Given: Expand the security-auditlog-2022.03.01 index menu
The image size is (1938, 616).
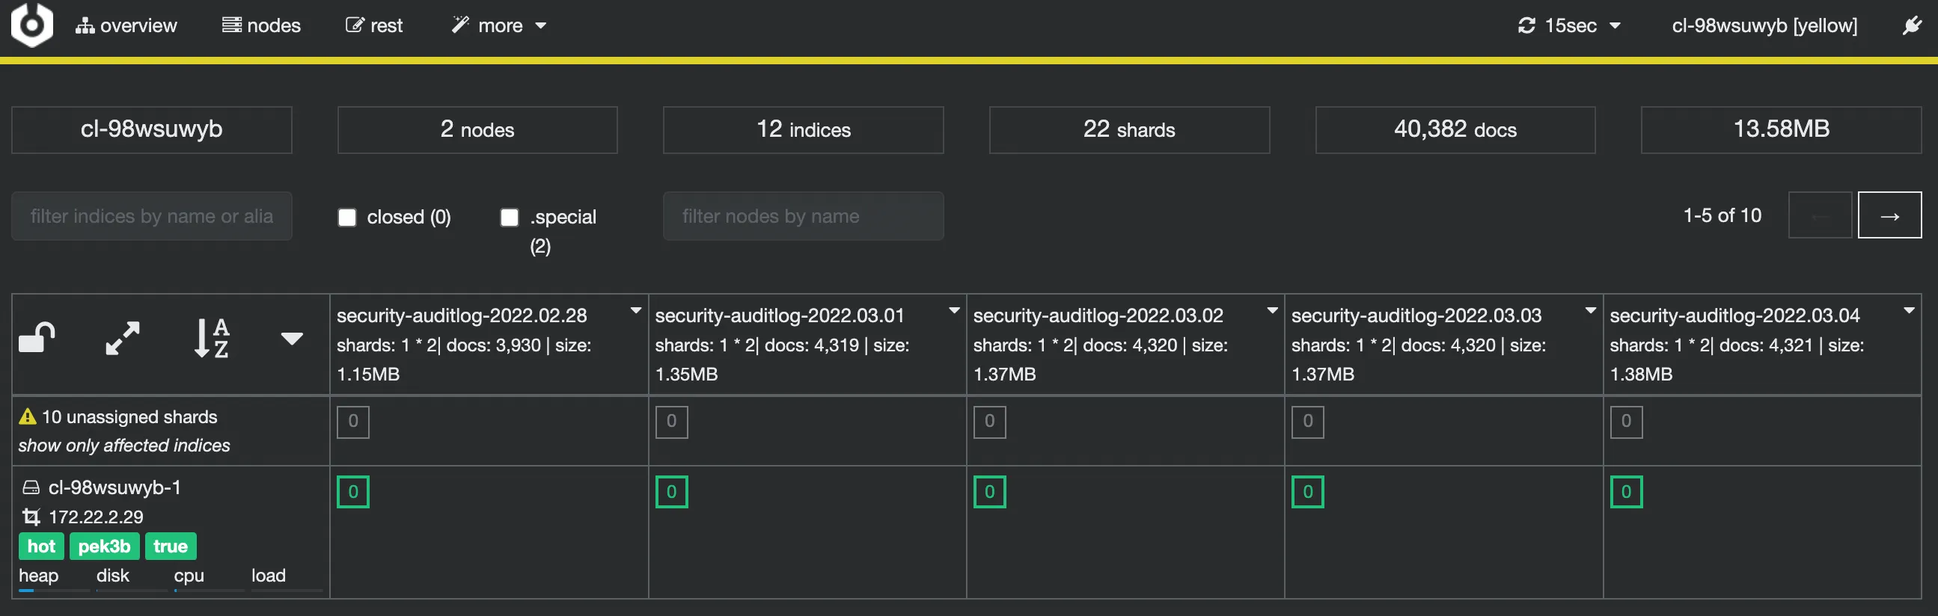Looking at the screenshot, I should (x=954, y=310).
